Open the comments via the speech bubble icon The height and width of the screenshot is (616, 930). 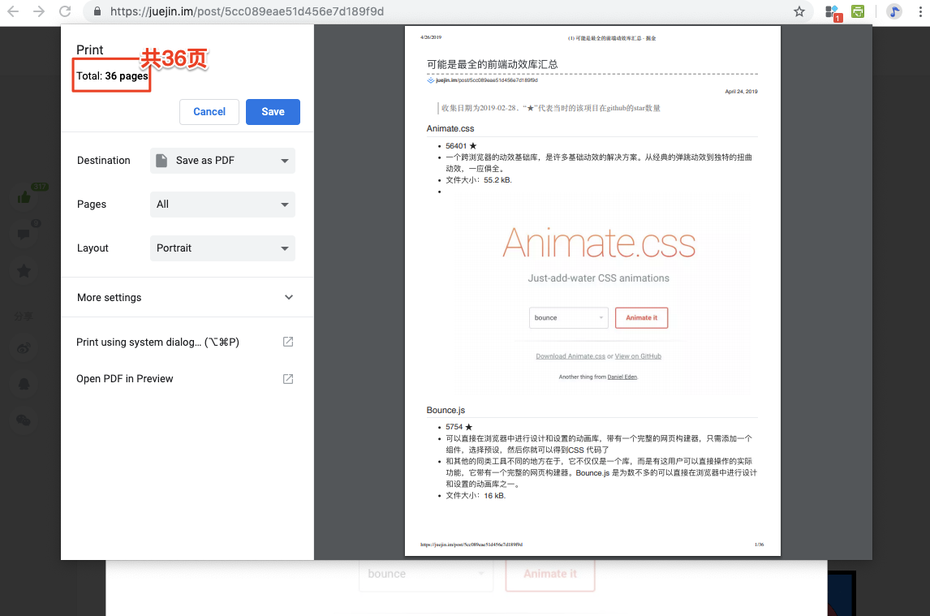click(24, 233)
